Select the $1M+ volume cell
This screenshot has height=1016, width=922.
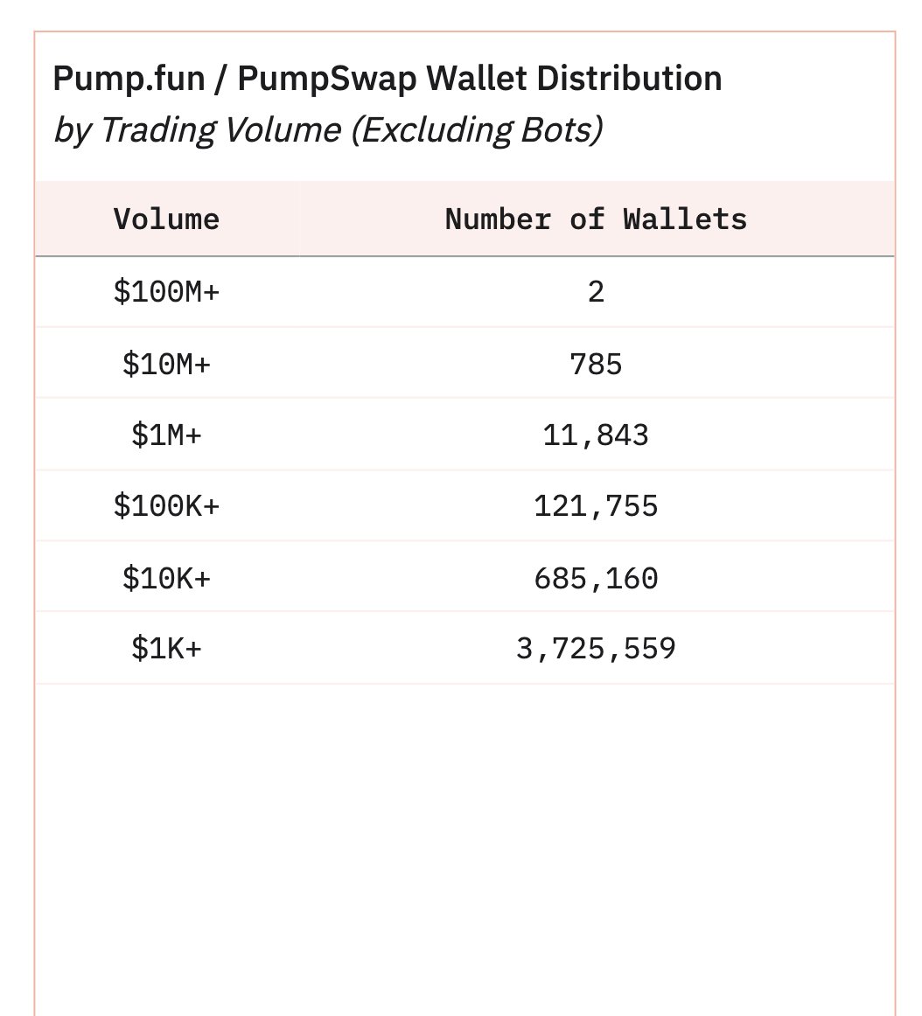coord(166,435)
